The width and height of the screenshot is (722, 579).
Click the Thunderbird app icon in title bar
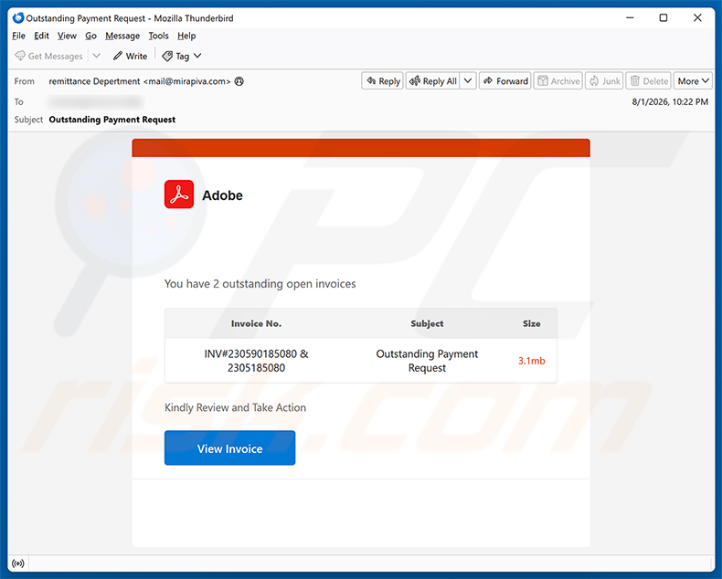[x=18, y=18]
